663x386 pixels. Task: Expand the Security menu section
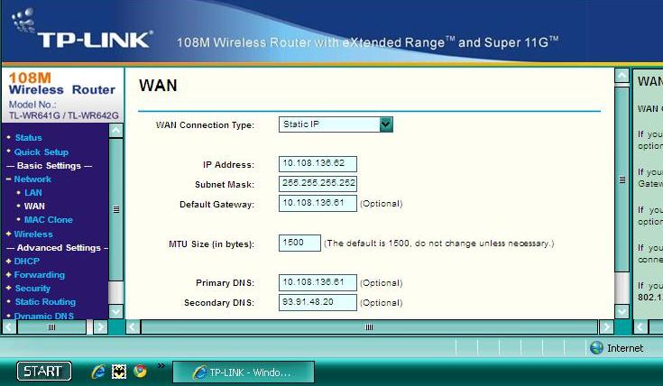point(32,289)
